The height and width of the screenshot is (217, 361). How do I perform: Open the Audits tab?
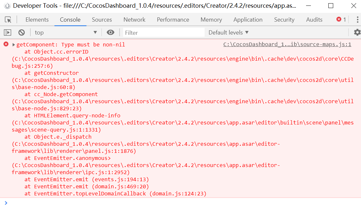314,20
